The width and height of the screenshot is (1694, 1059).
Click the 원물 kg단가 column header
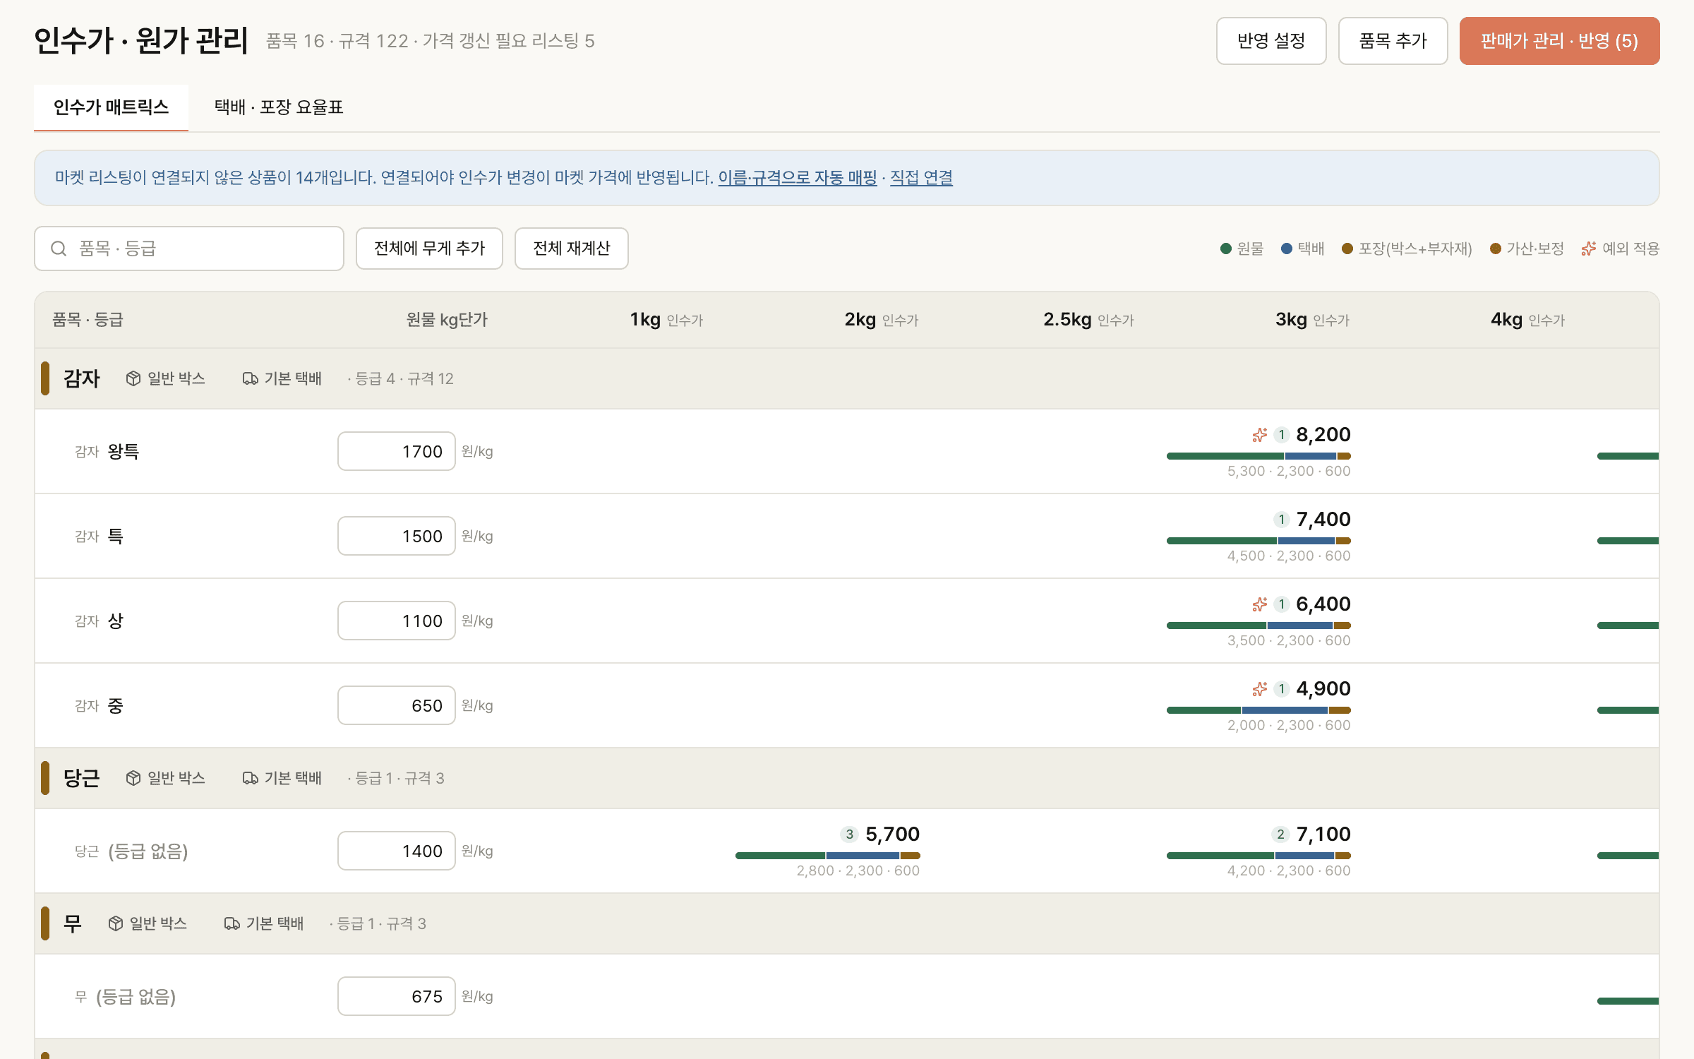(x=447, y=320)
